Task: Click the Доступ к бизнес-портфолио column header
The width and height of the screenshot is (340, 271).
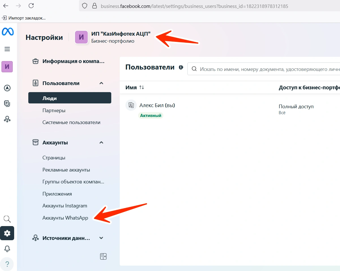Action: 309,88
